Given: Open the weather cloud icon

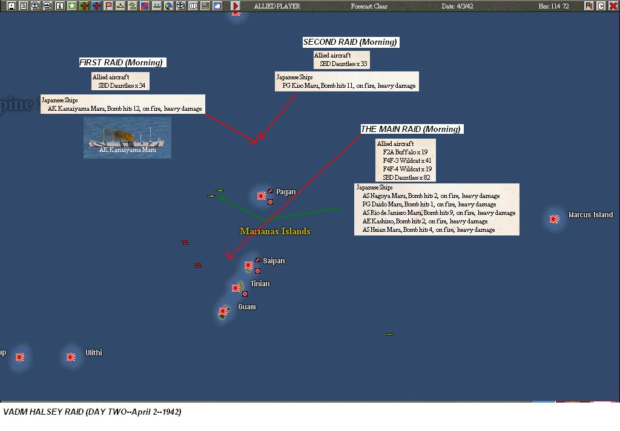Looking at the screenshot, I should [x=217, y=6].
